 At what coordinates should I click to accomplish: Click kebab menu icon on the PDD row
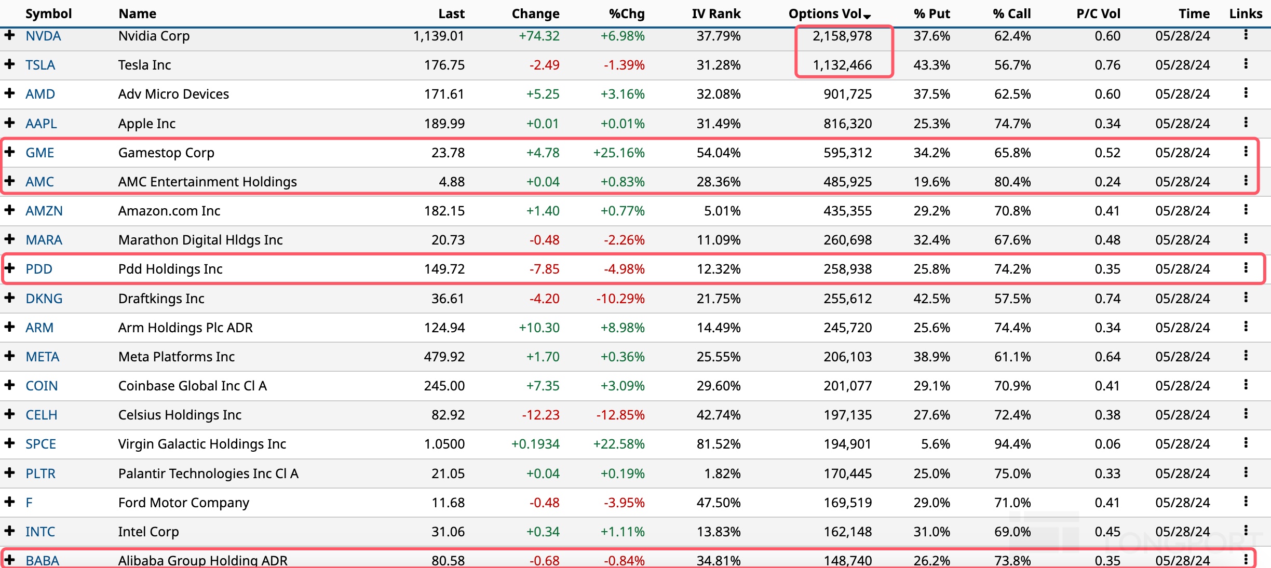click(1246, 268)
